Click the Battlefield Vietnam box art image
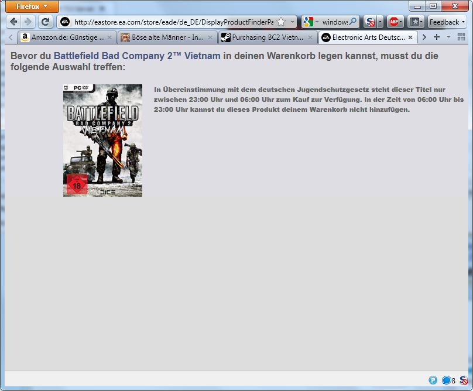This screenshot has width=473, height=391. (x=102, y=140)
